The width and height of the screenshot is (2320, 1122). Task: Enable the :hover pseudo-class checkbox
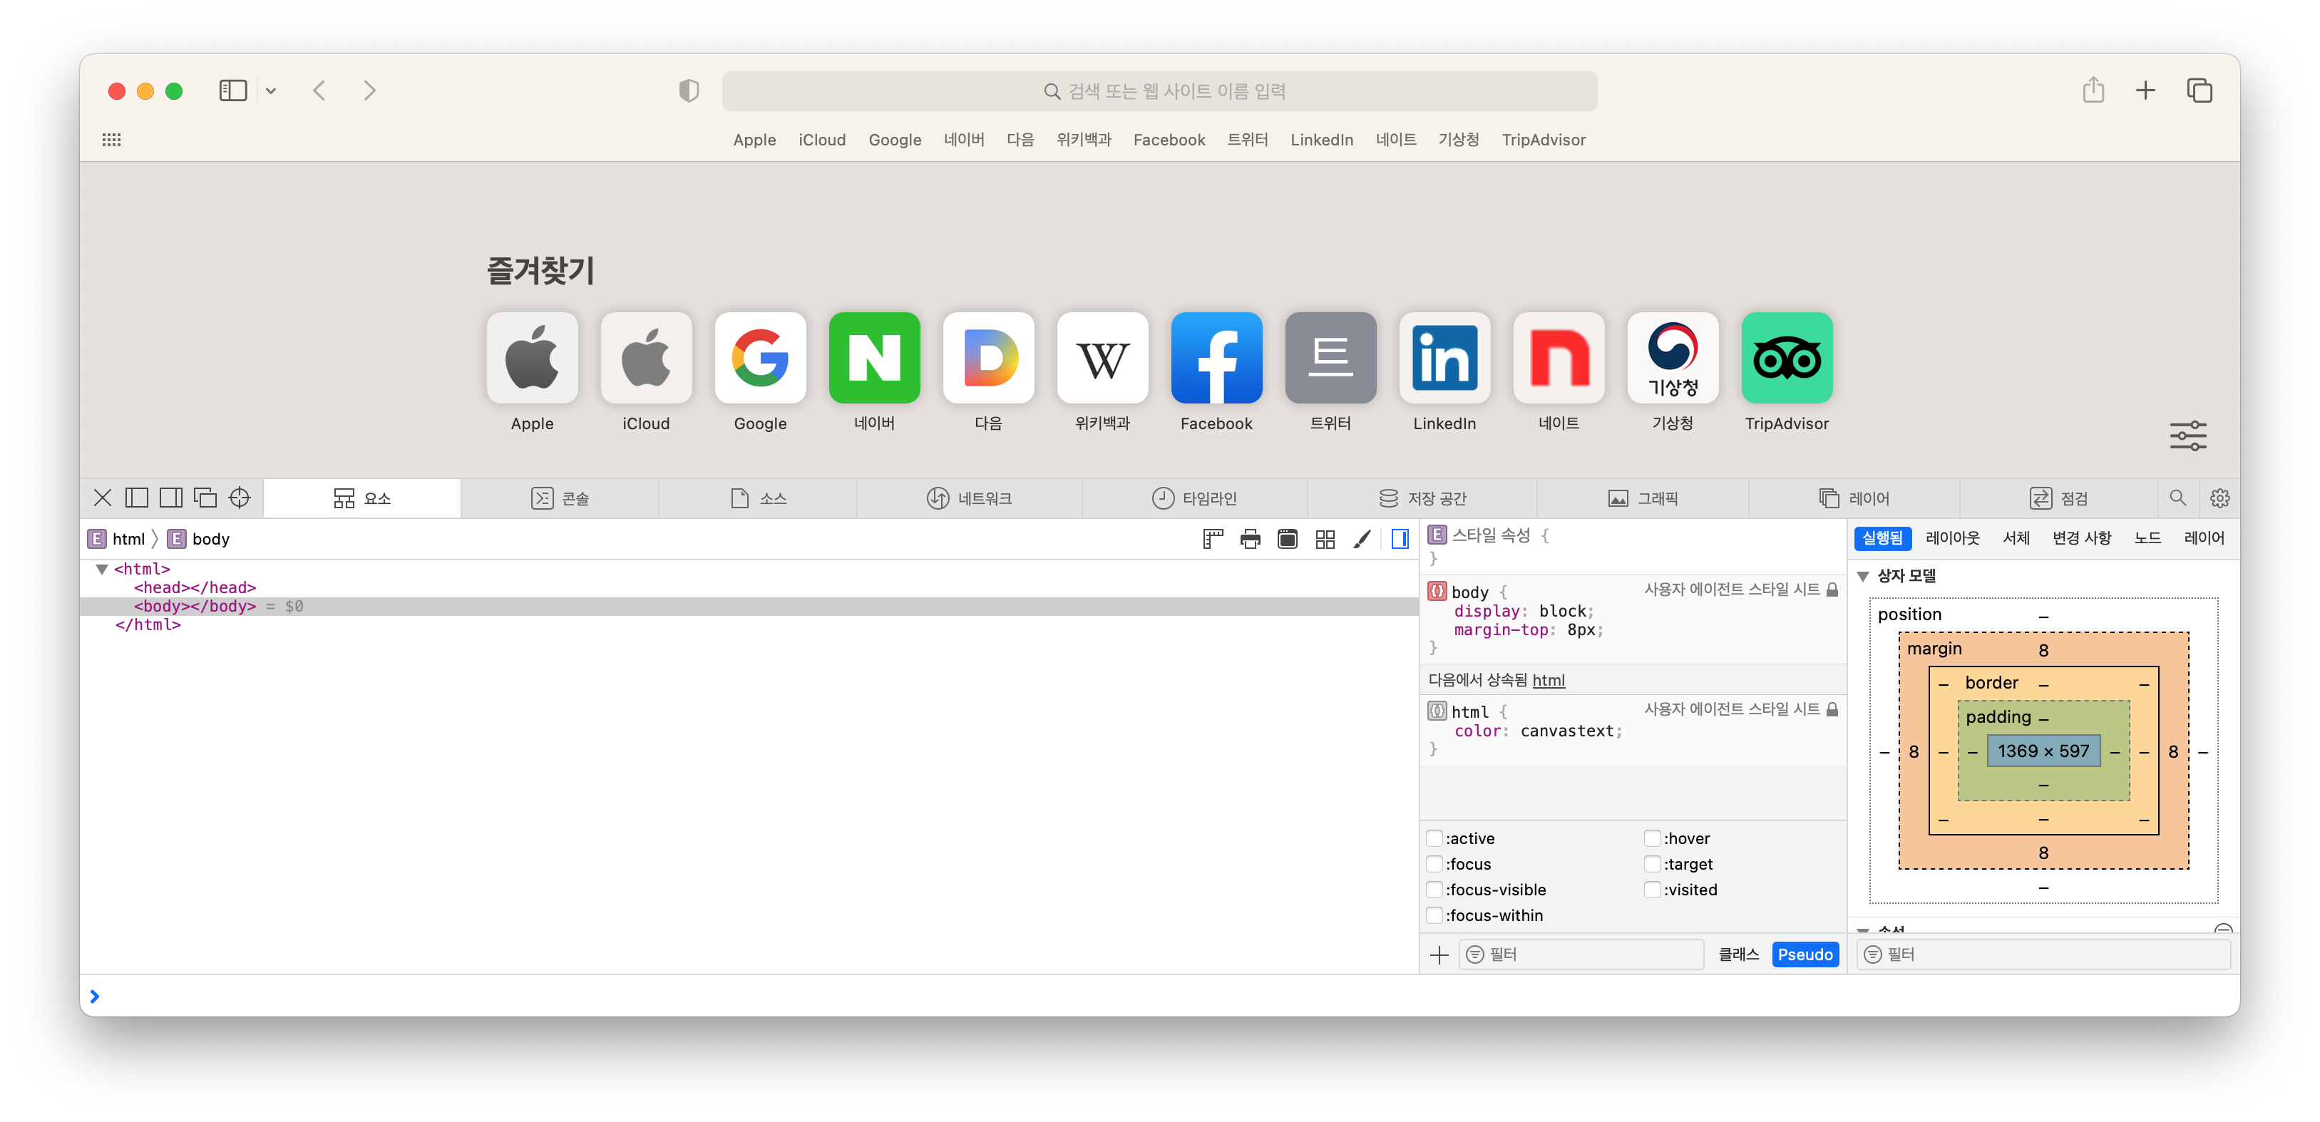pos(1652,838)
